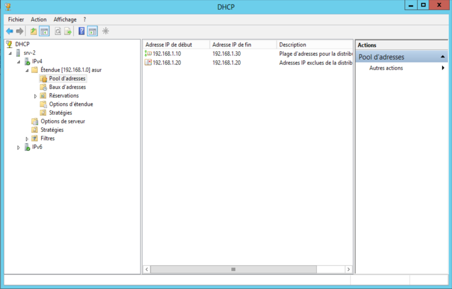The width and height of the screenshot is (452, 289).
Task: Open the Fichier menu
Action: pos(16,19)
